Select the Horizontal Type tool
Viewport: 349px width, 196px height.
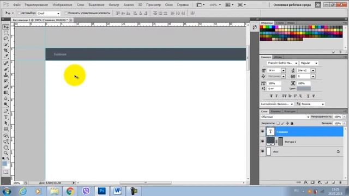tap(6, 117)
